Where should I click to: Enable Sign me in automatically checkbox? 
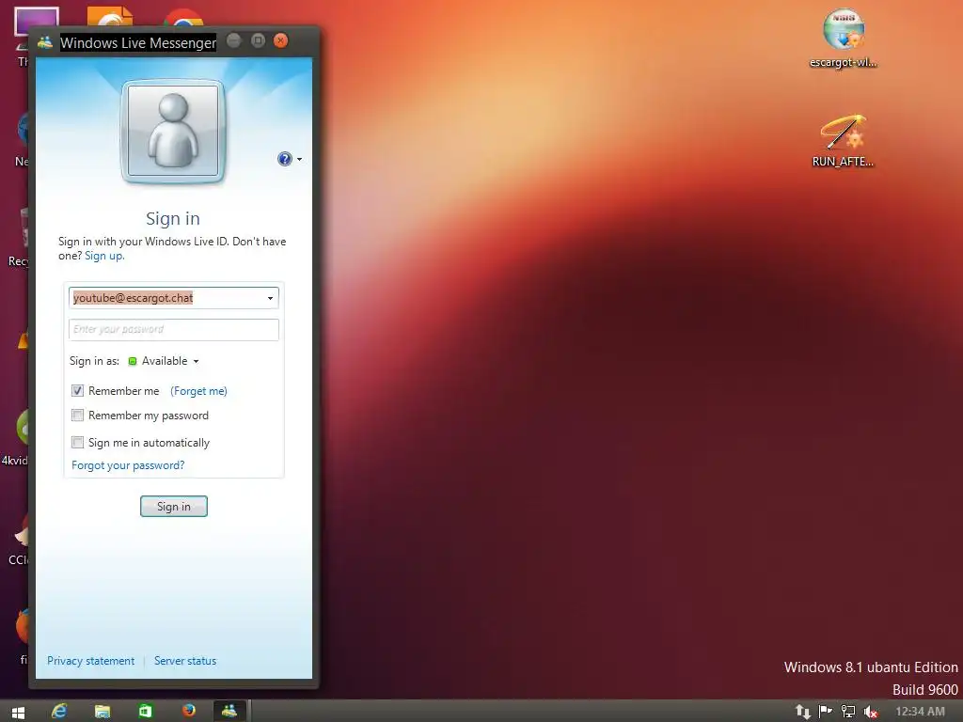(77, 442)
